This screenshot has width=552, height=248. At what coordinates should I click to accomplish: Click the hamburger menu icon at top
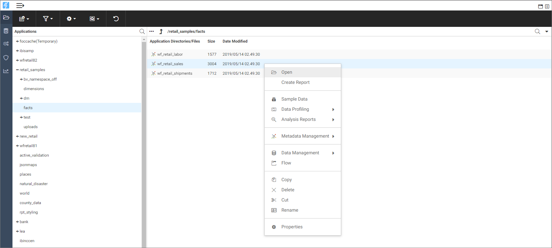(x=20, y=6)
